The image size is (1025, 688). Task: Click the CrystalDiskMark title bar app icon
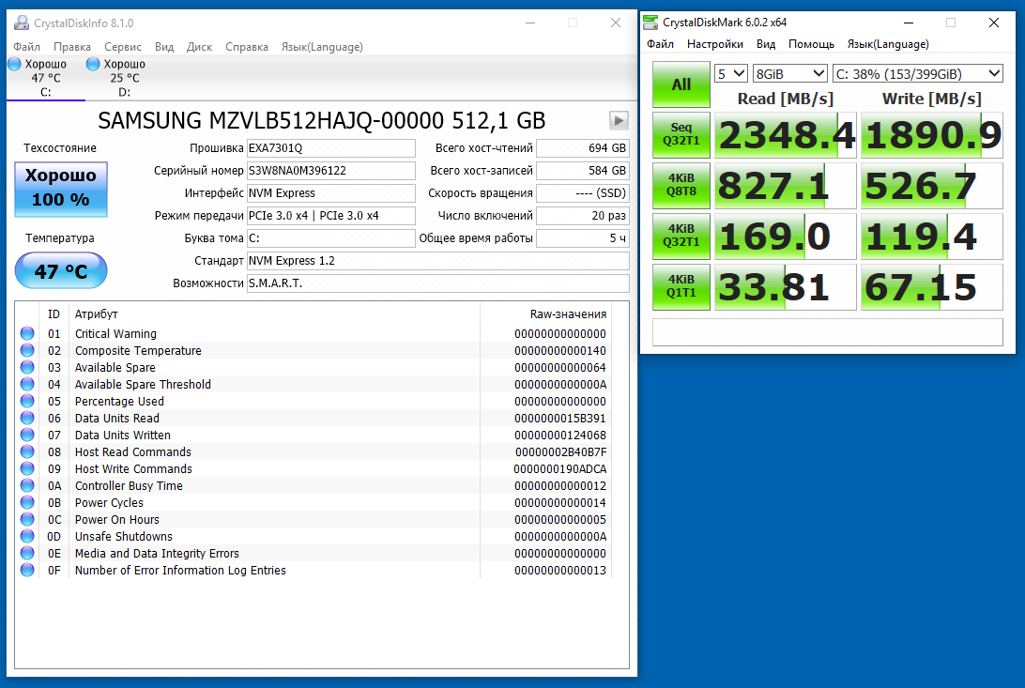(650, 23)
